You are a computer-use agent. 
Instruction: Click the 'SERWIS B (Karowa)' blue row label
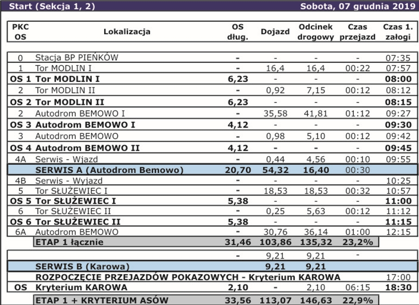82,267
